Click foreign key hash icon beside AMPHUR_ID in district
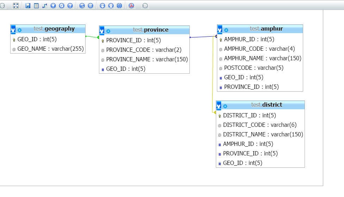The image size is (344, 197). (x=220, y=144)
